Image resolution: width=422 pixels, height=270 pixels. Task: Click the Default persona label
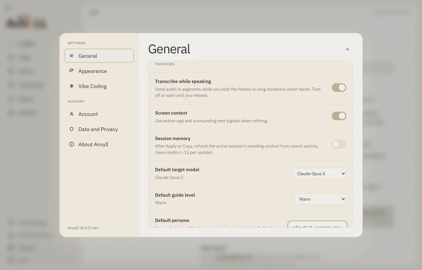coord(172,220)
